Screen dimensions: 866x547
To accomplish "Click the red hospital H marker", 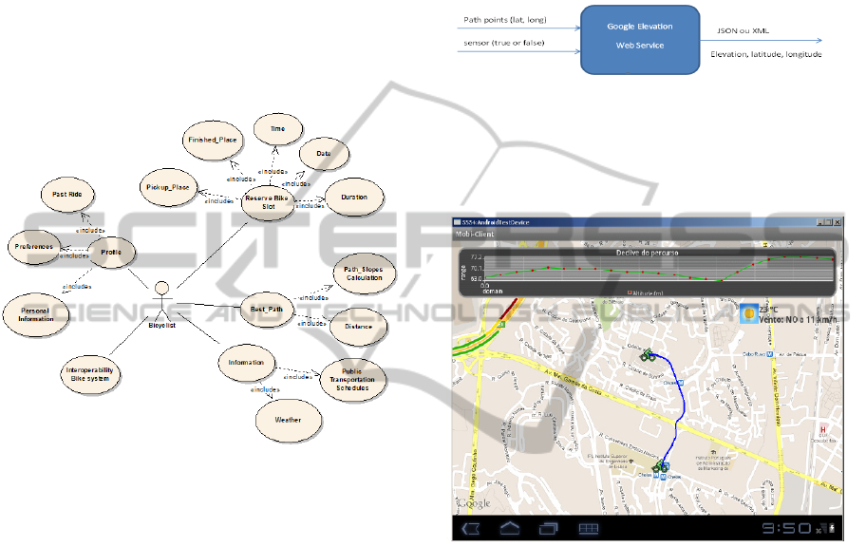I will (x=821, y=428).
